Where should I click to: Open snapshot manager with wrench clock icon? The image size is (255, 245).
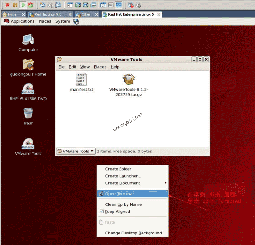click(x=58, y=5)
